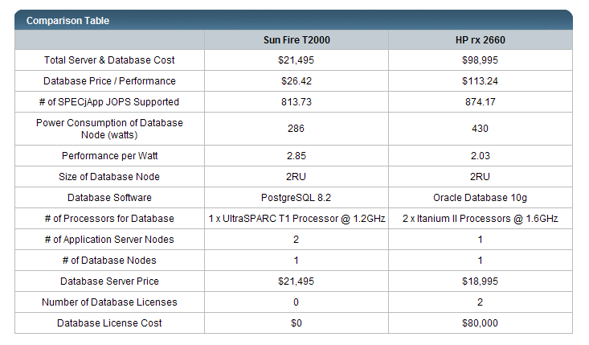
Task: Select the $80,000 license cost value
Action: [x=480, y=322]
